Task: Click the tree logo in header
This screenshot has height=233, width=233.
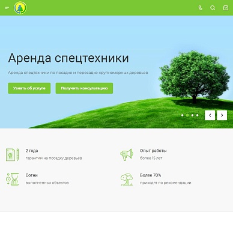Action: click(20, 8)
